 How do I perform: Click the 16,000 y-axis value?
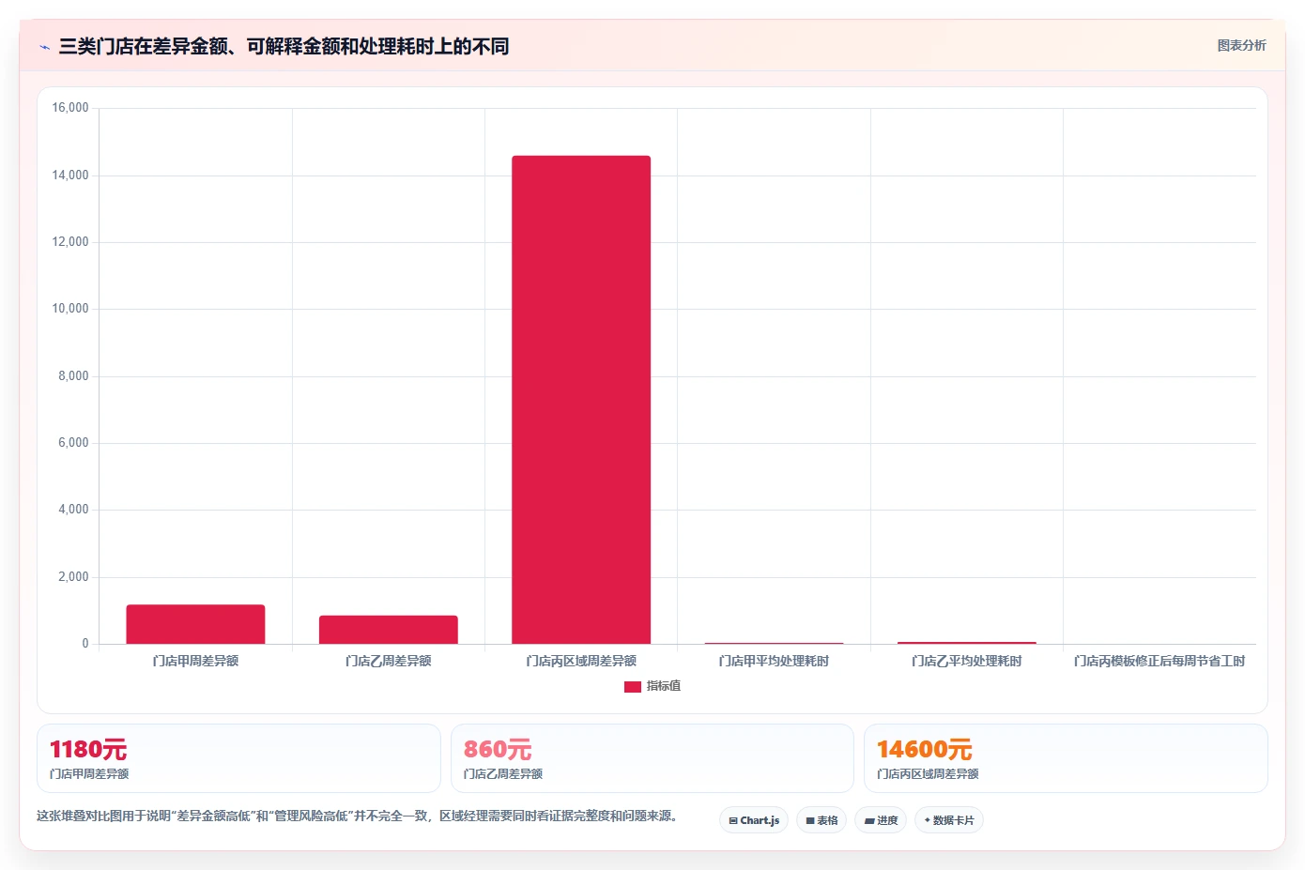tap(70, 108)
